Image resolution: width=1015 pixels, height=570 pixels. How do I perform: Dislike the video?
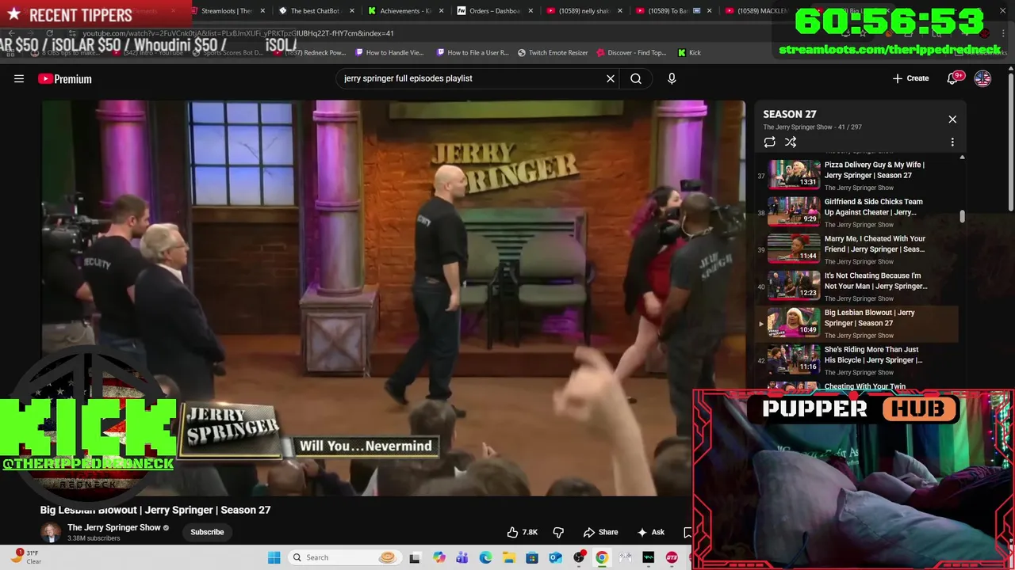point(558,532)
